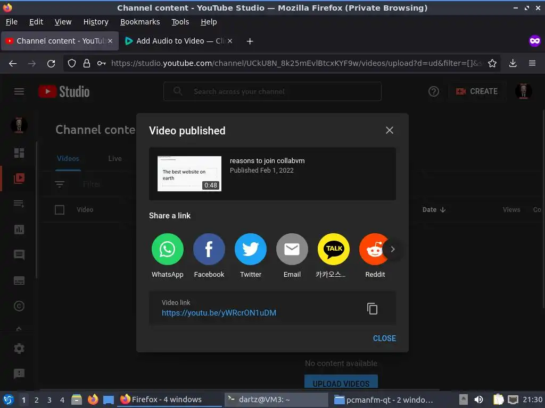Open the system start menu icon
Image resolution: width=545 pixels, height=408 pixels.
pos(9,399)
